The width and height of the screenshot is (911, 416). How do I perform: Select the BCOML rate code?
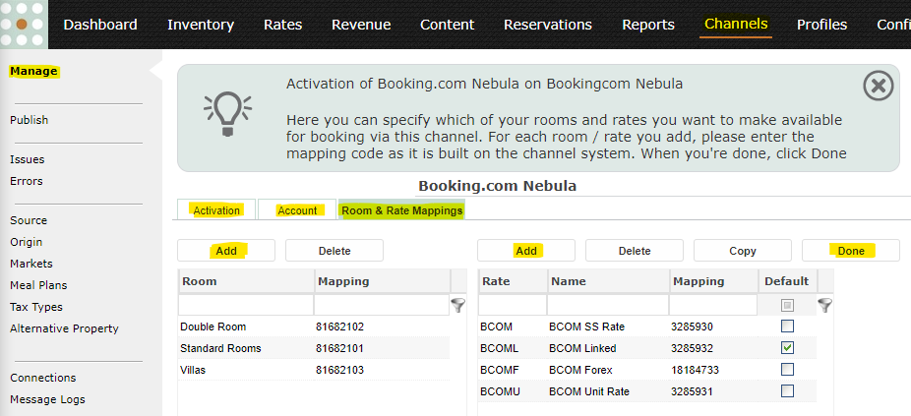pyautogui.click(x=499, y=348)
